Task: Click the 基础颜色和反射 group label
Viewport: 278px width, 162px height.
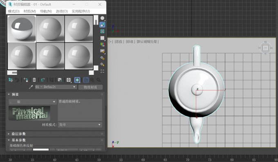Action: [x=21, y=146]
